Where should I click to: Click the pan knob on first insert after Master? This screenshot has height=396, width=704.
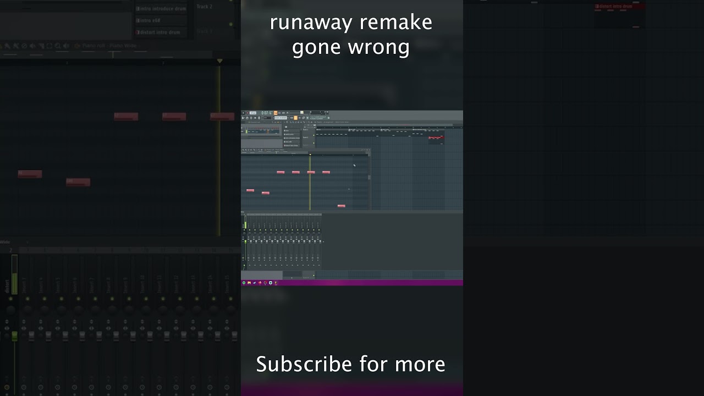[250, 233]
